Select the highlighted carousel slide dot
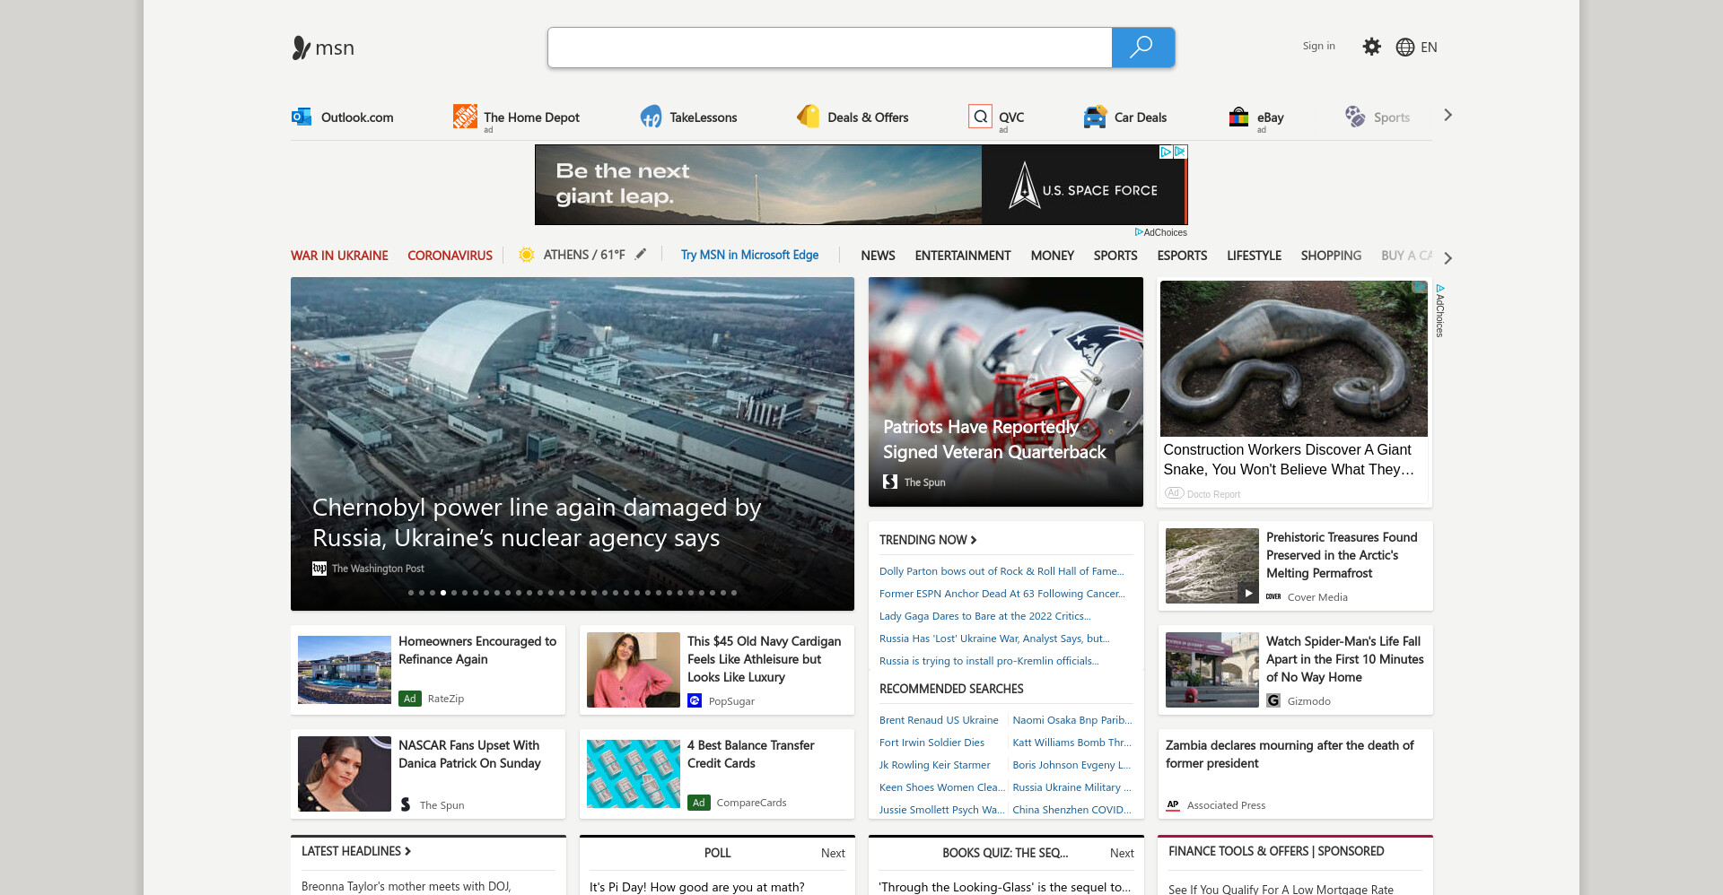Screen dimensions: 1723x895 click(x=443, y=593)
